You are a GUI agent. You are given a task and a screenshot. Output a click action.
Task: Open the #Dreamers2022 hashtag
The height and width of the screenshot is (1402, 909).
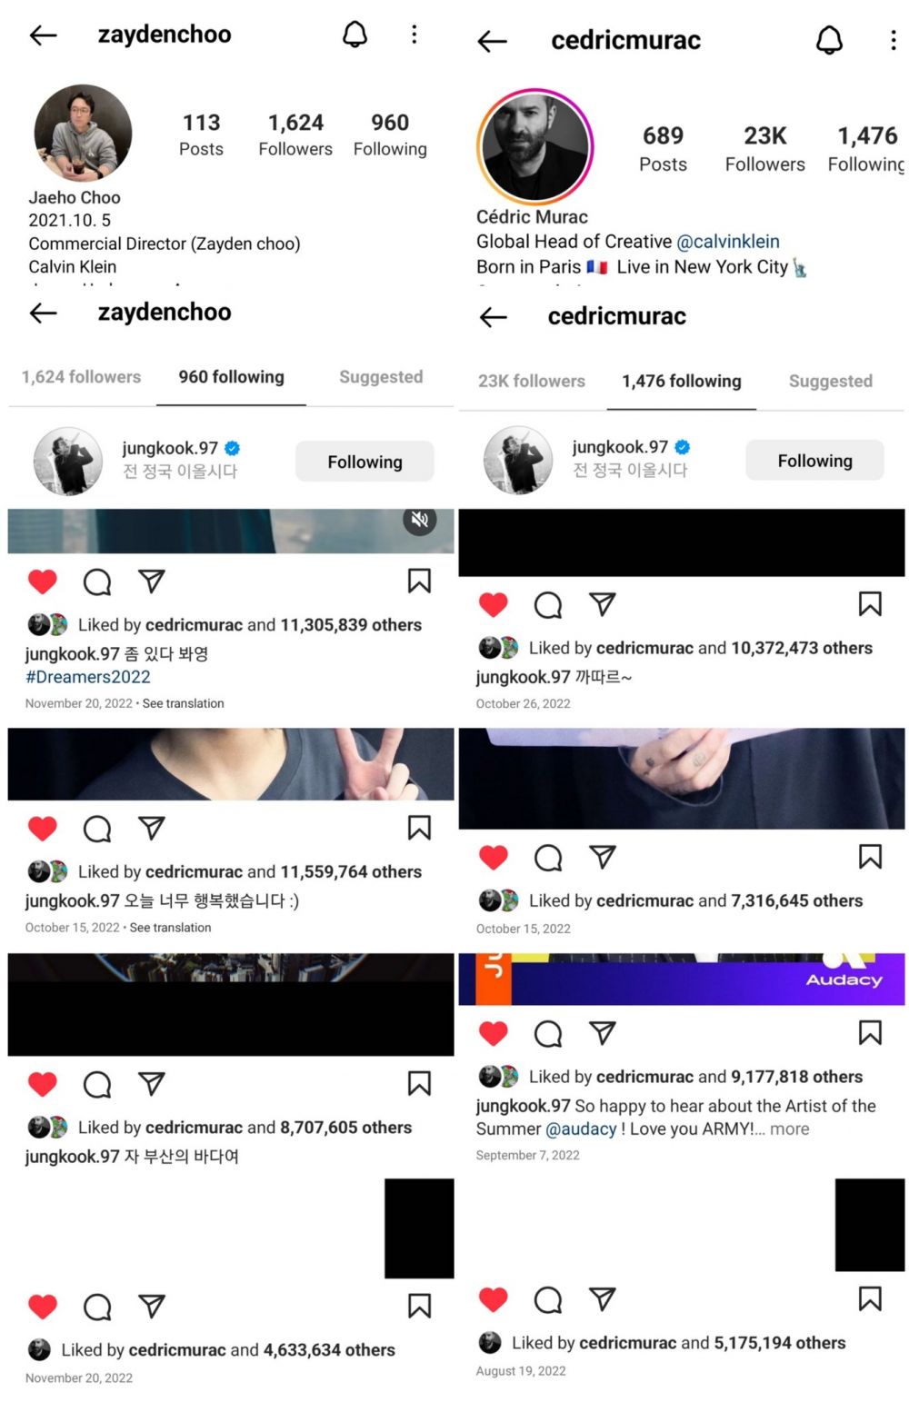(88, 677)
